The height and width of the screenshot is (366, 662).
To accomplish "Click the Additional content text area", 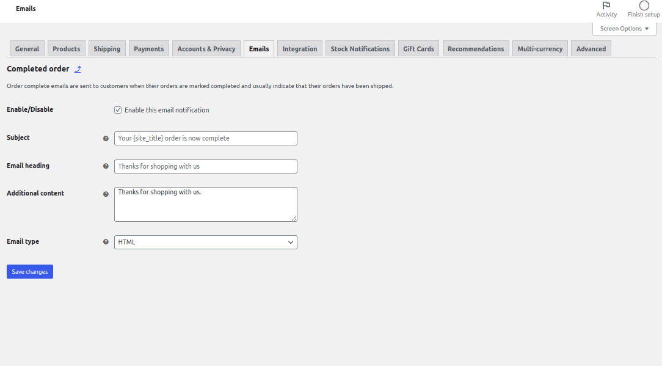I will coord(205,204).
